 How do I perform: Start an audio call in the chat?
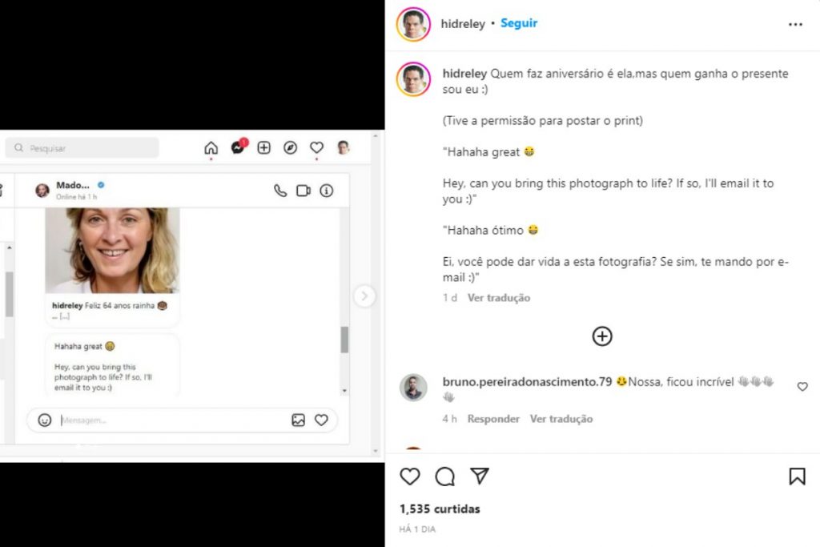point(279,191)
